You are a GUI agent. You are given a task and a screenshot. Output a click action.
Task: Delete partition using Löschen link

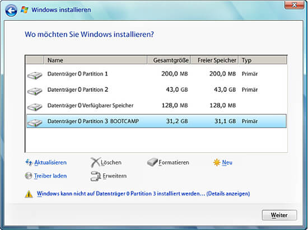coord(111,162)
